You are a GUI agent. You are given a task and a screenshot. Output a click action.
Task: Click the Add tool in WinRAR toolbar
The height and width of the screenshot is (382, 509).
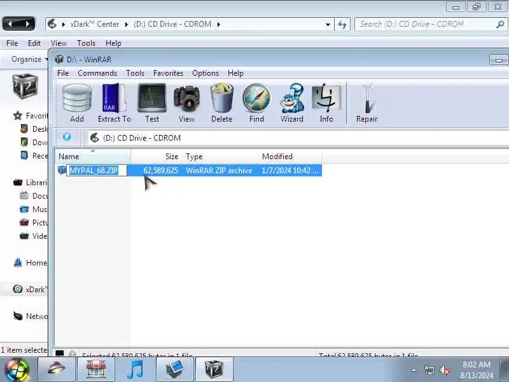click(77, 103)
